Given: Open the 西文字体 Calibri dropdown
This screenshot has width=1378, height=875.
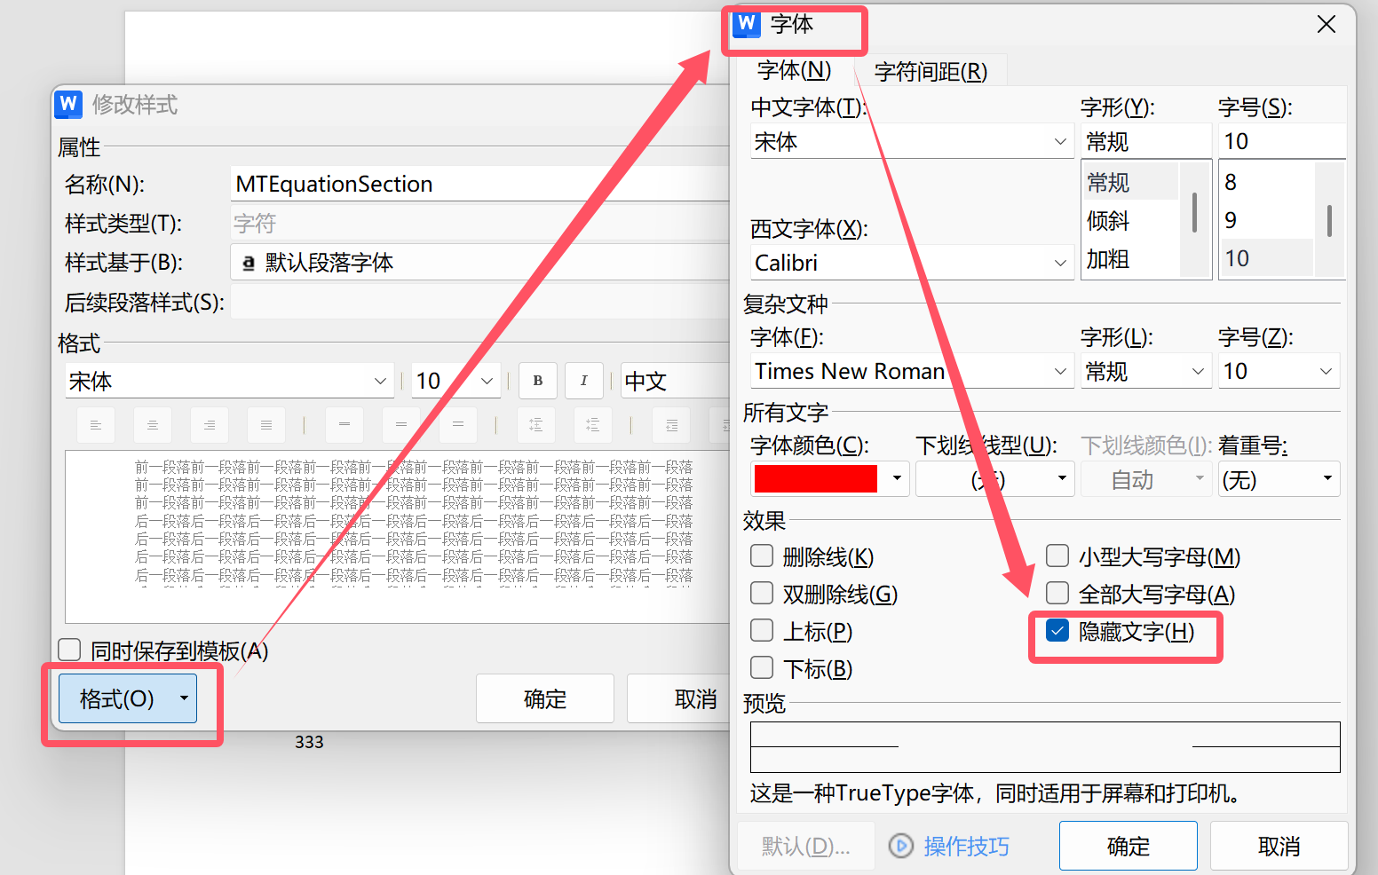Looking at the screenshot, I should [x=1058, y=262].
